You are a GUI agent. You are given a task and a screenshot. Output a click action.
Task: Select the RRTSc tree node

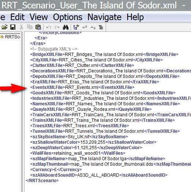tap(10, 37)
